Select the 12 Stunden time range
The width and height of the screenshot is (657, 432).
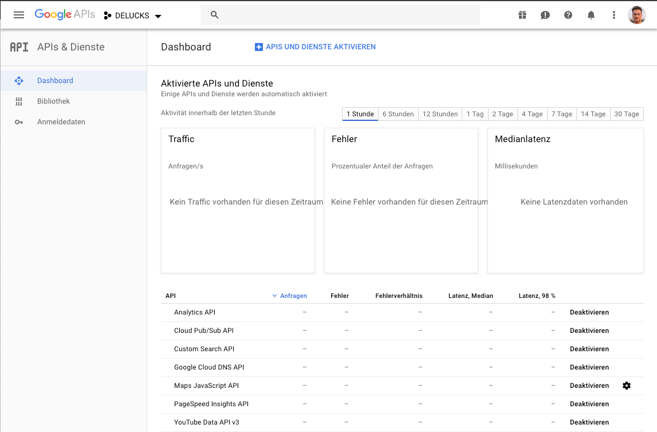pyautogui.click(x=440, y=114)
